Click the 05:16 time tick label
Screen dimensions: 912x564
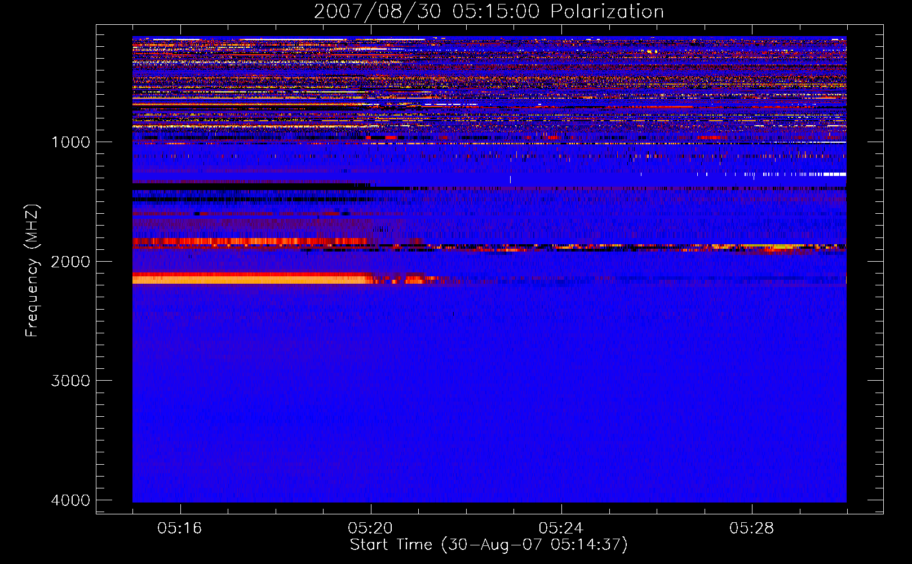click(x=180, y=528)
